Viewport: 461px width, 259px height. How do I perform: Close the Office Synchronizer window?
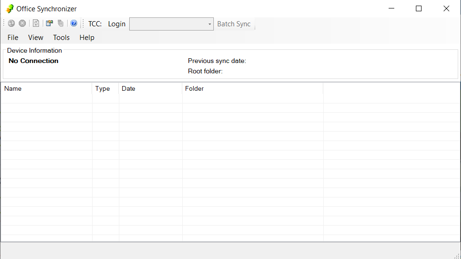click(x=446, y=8)
